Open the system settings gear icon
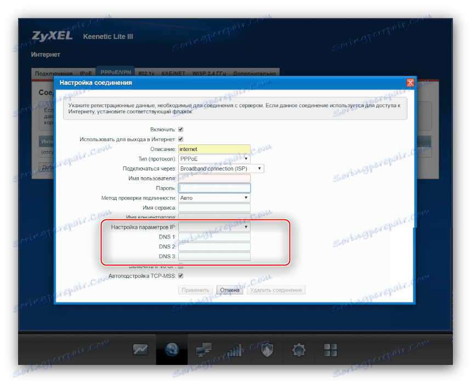The height and width of the screenshot is (383, 471). click(x=299, y=350)
